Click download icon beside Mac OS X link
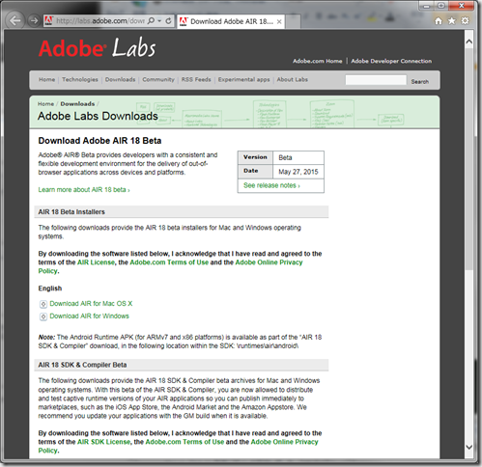Viewport: 482px width, 467px height. [x=43, y=304]
